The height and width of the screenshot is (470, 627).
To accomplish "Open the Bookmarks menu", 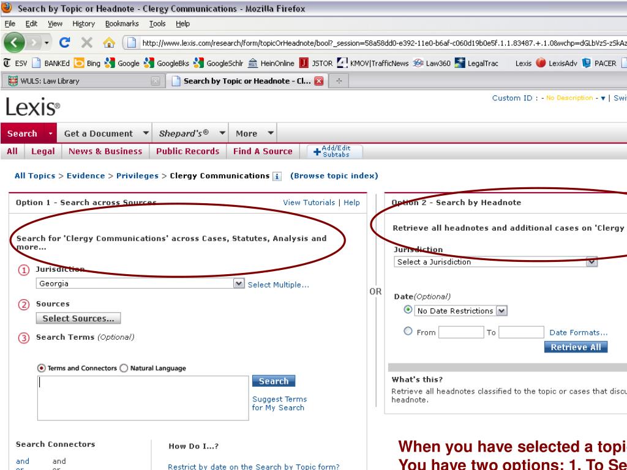I will [x=122, y=24].
